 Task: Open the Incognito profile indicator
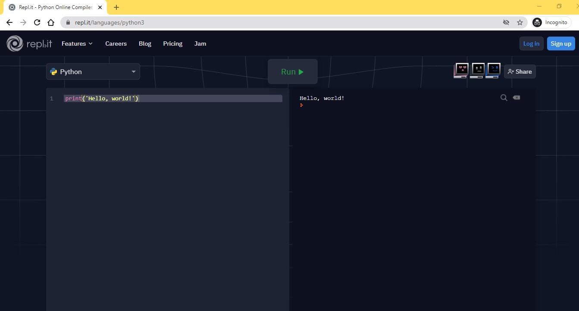pyautogui.click(x=551, y=22)
